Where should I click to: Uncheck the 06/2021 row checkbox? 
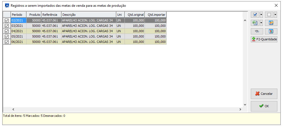[x=7, y=42]
